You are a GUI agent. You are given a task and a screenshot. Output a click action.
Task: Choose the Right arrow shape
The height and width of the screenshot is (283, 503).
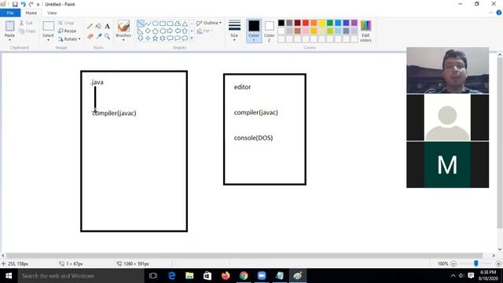pyautogui.click(x=170, y=31)
